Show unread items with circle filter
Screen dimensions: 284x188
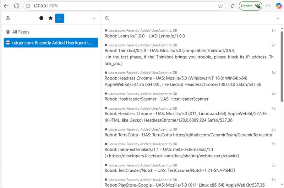[x=42, y=18]
